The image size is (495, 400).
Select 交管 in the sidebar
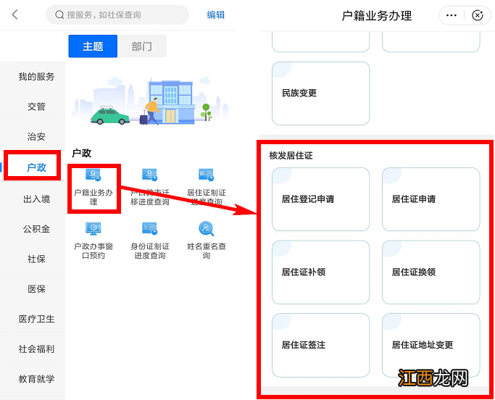(x=36, y=107)
